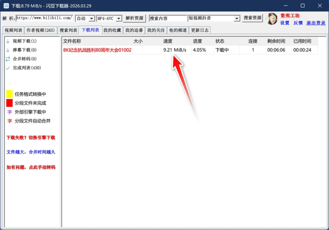Screen dimensions: 329x230
Task: Open the MP4-AVC format dropdown
Action: tap(118, 18)
